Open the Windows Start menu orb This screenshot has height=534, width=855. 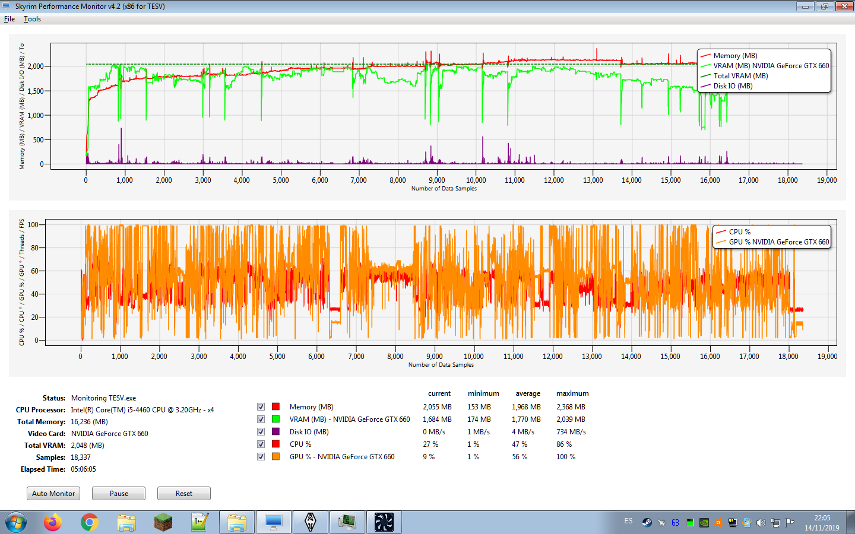pos(16,522)
